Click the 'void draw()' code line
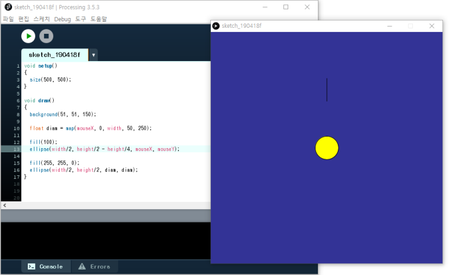The height and width of the screenshot is (275, 449). click(39, 100)
